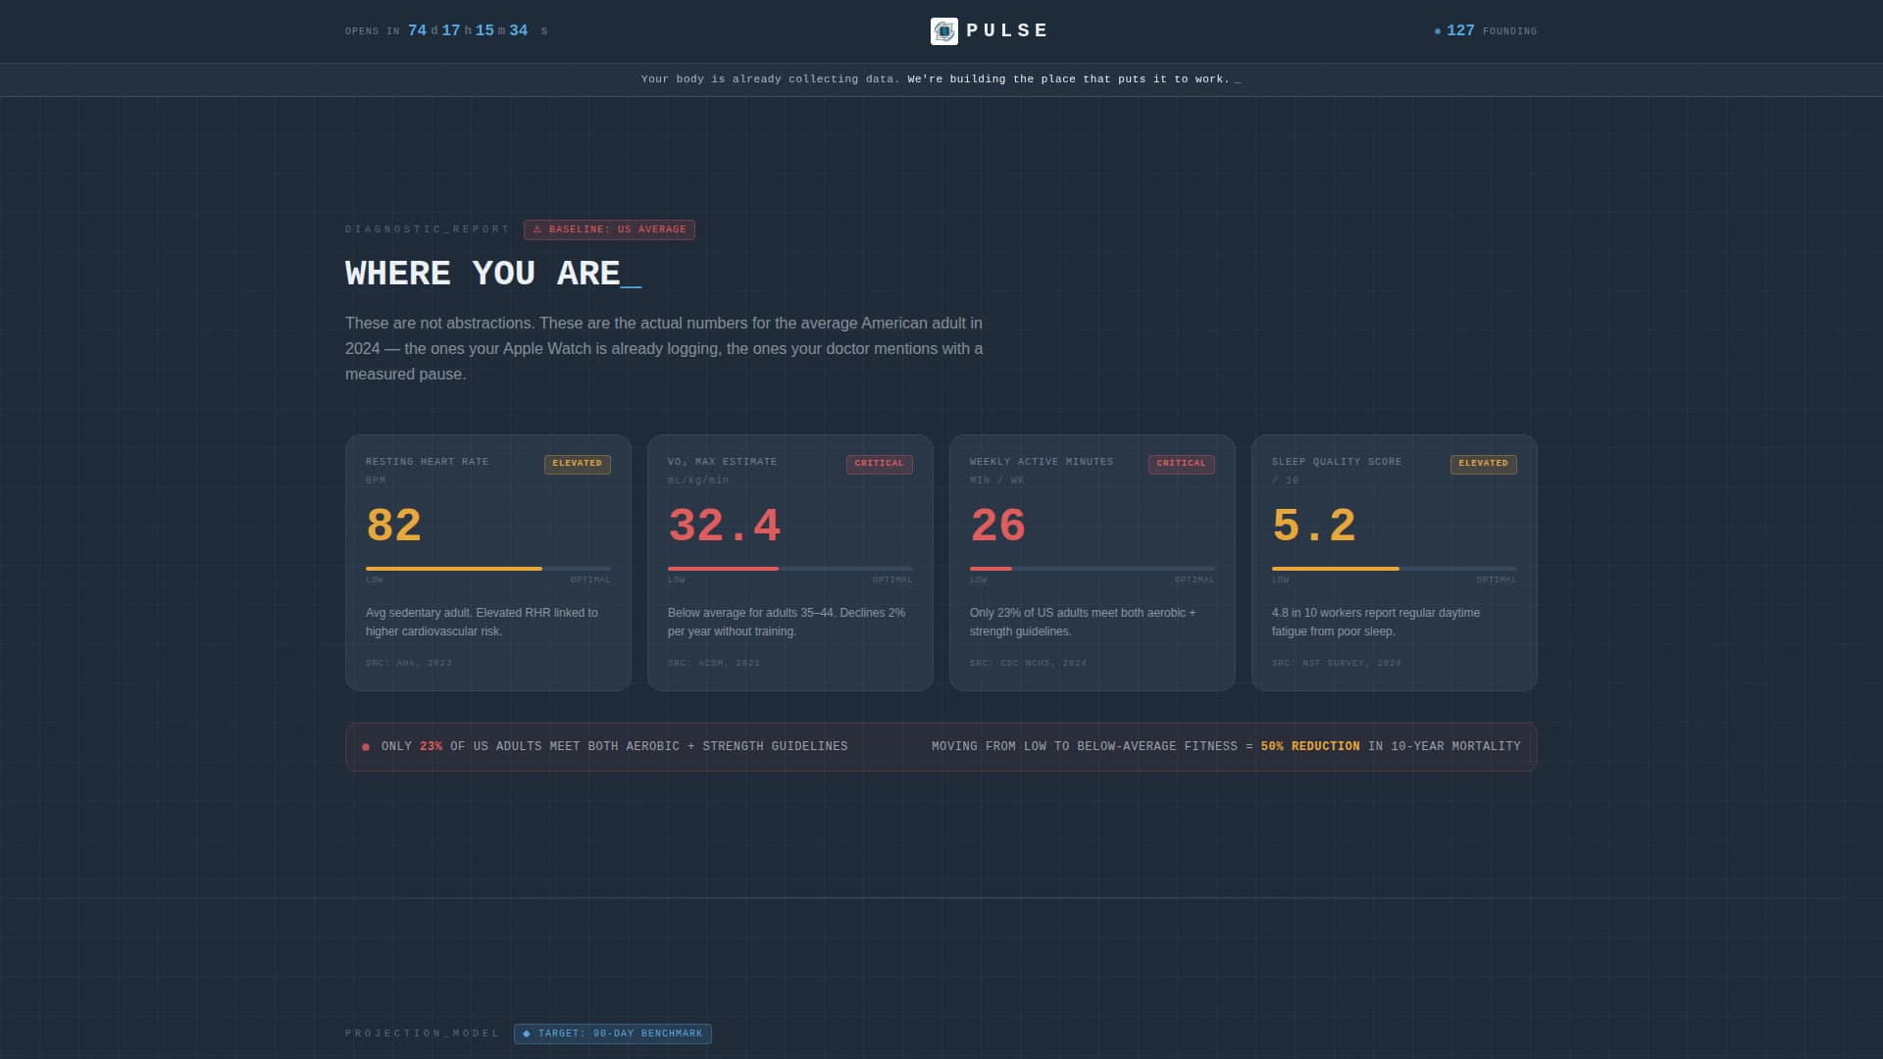The width and height of the screenshot is (1883, 1059).
Task: Click the PULSE brand name text
Action: pyautogui.click(x=1007, y=30)
